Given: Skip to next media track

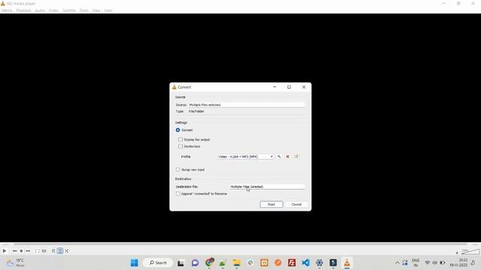Looking at the screenshot, I should pyautogui.click(x=28, y=251).
